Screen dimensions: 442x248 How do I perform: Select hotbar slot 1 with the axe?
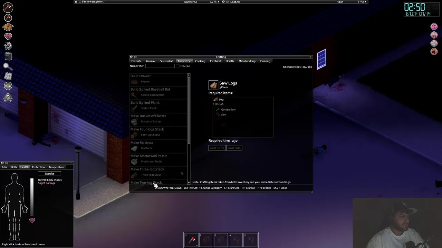192,240
